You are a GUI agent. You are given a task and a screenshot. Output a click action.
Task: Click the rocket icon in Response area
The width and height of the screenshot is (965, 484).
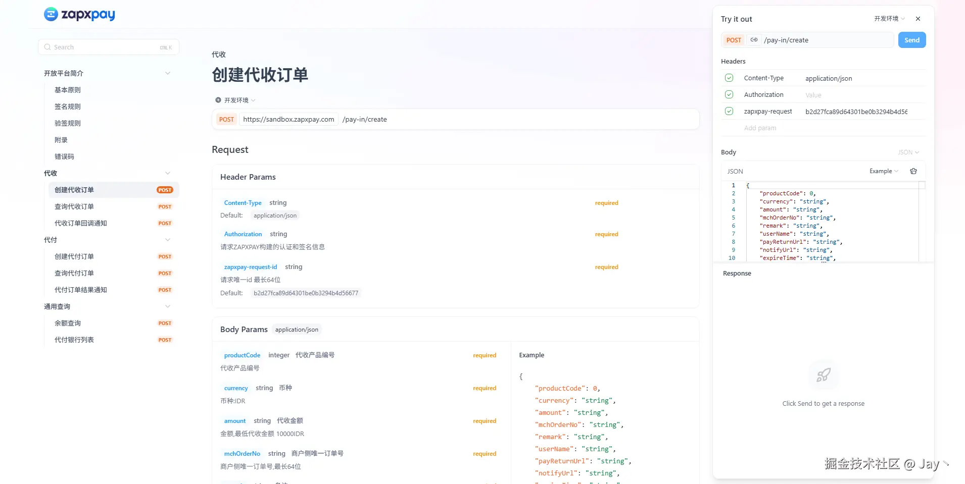pyautogui.click(x=823, y=375)
